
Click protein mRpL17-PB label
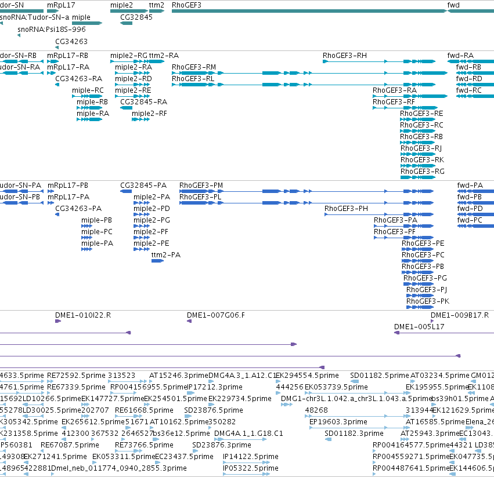coord(68,185)
